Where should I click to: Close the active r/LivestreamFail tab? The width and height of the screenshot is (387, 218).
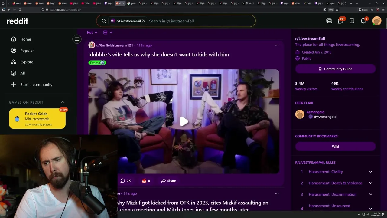[123, 3]
